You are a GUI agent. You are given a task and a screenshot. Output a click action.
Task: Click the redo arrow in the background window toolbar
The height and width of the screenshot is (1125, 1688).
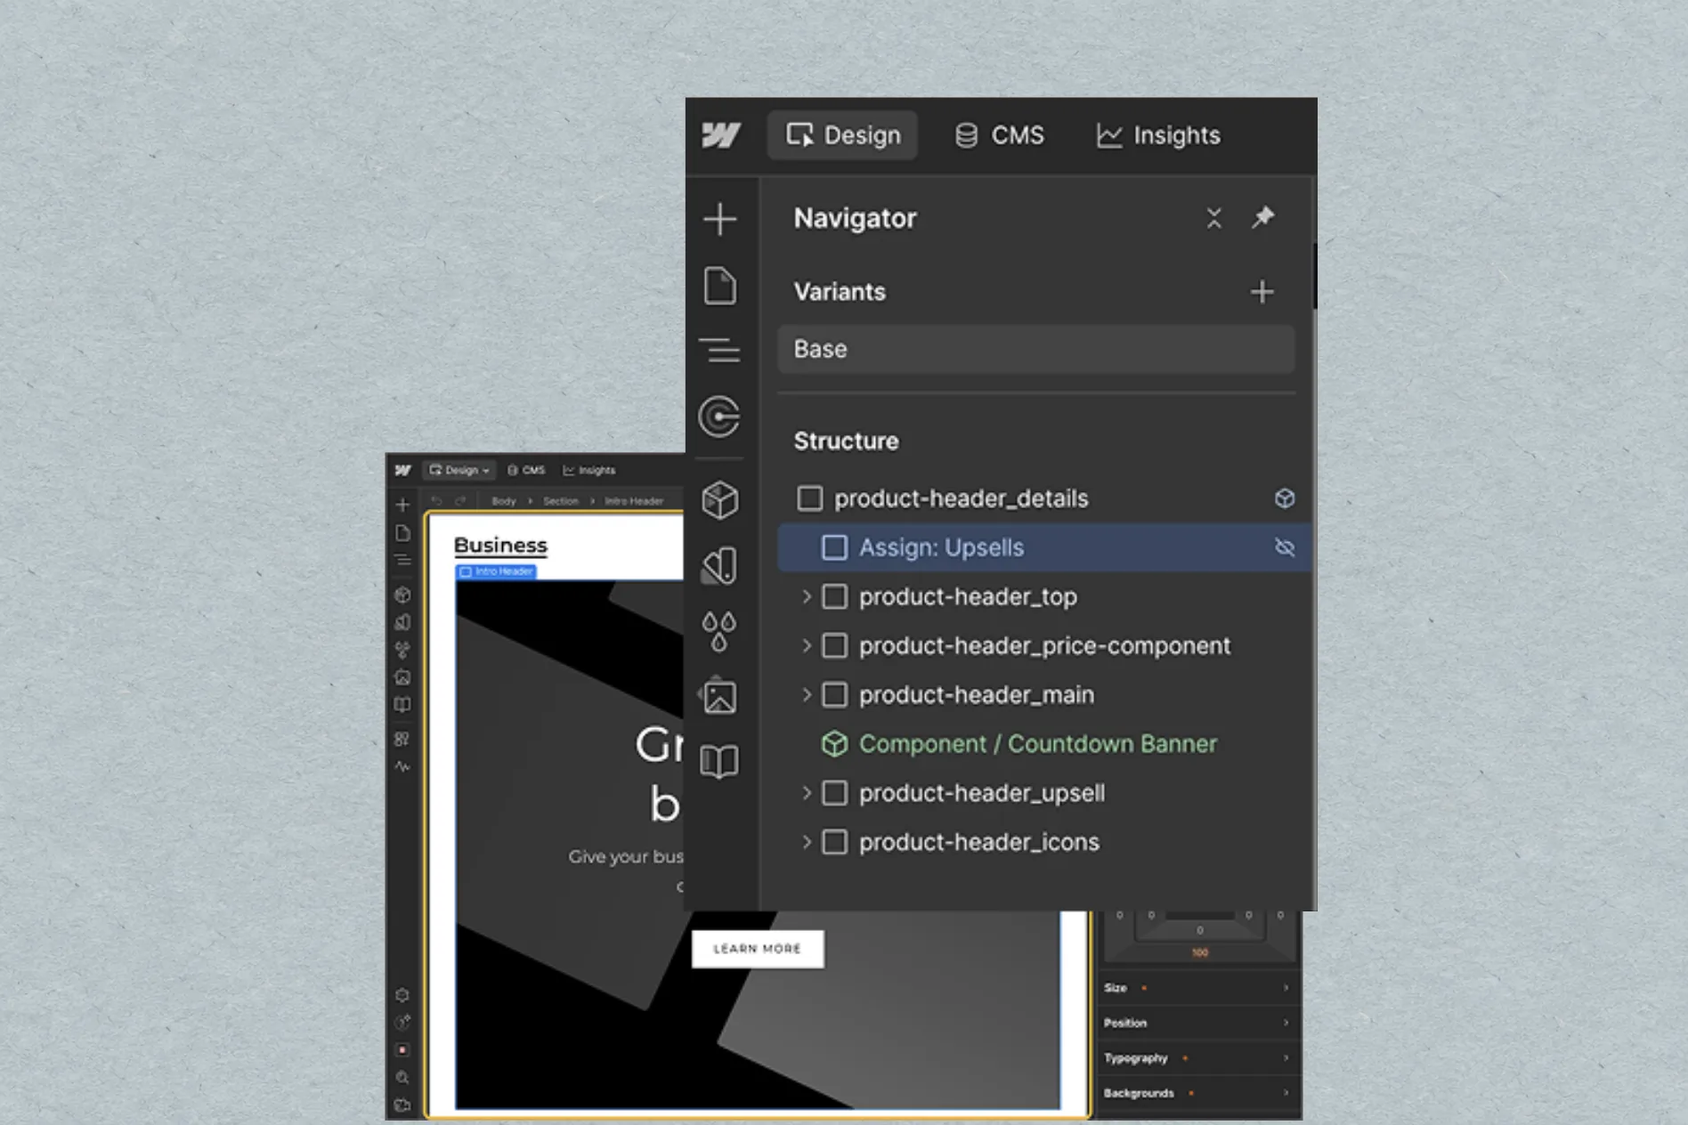click(x=460, y=501)
